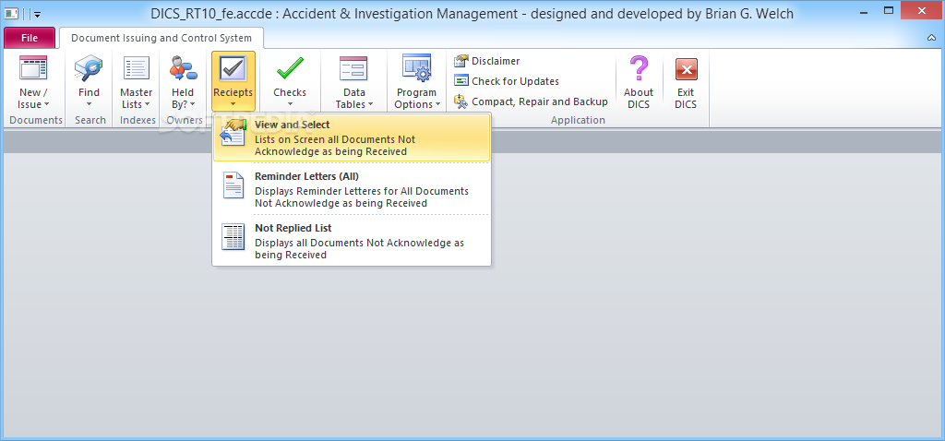The width and height of the screenshot is (945, 441).
Task: Click the Not Replied List table icon
Action: [x=233, y=237]
